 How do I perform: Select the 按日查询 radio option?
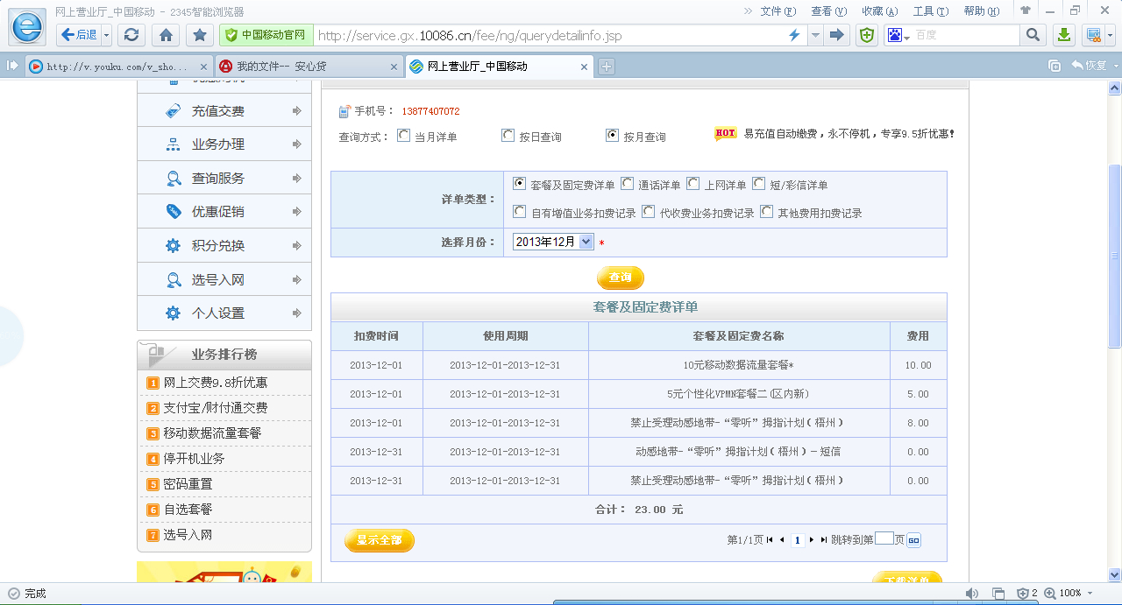point(508,136)
